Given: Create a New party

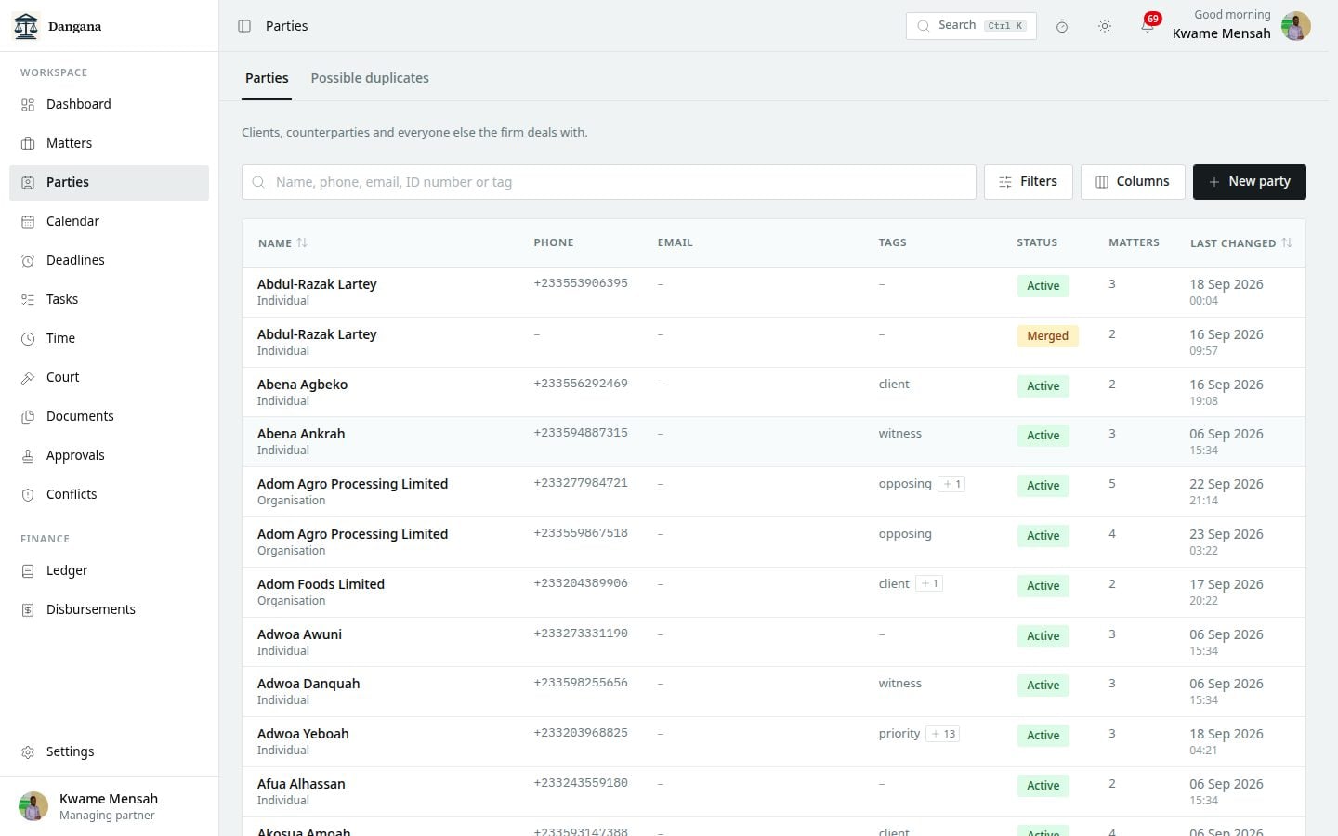Looking at the screenshot, I should tap(1249, 182).
